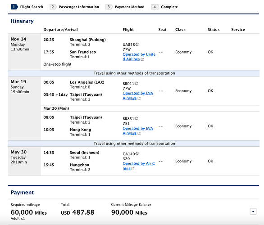Click flight number UA858
Viewport: 264px width, 225px height.
[x=129, y=45]
